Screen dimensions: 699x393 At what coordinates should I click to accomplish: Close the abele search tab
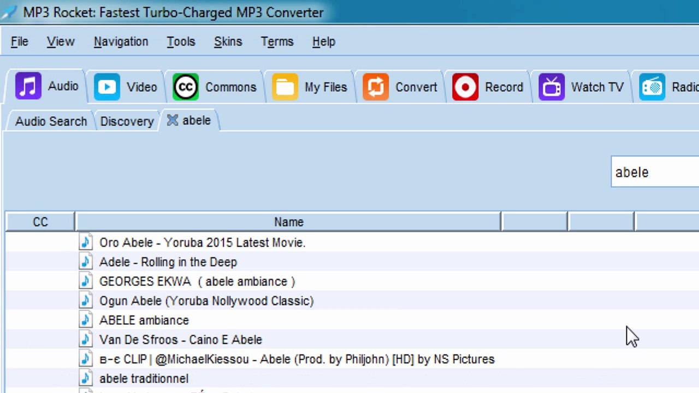(x=173, y=120)
